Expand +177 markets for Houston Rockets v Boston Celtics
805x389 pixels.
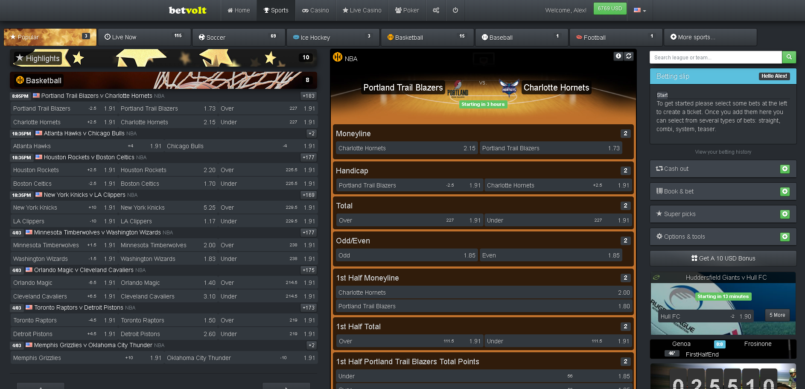click(x=308, y=158)
